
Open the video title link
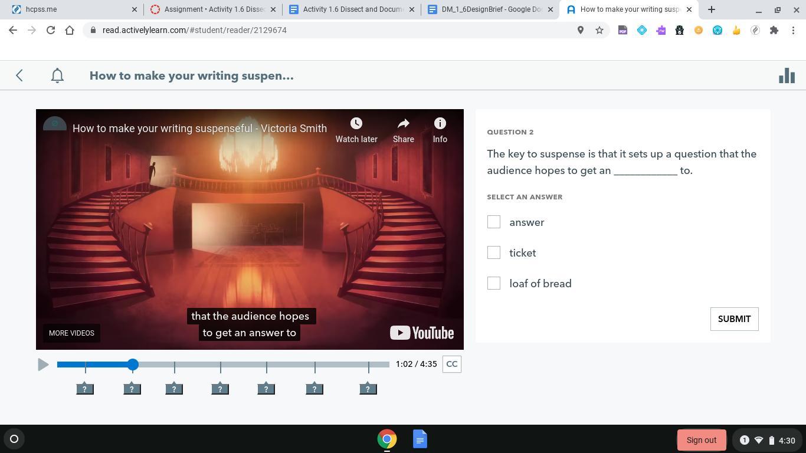pos(199,129)
